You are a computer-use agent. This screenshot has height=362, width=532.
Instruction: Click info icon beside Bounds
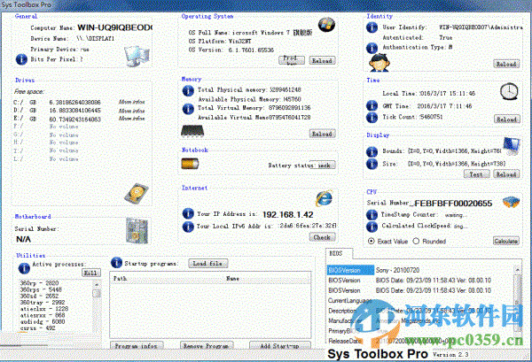372,151
